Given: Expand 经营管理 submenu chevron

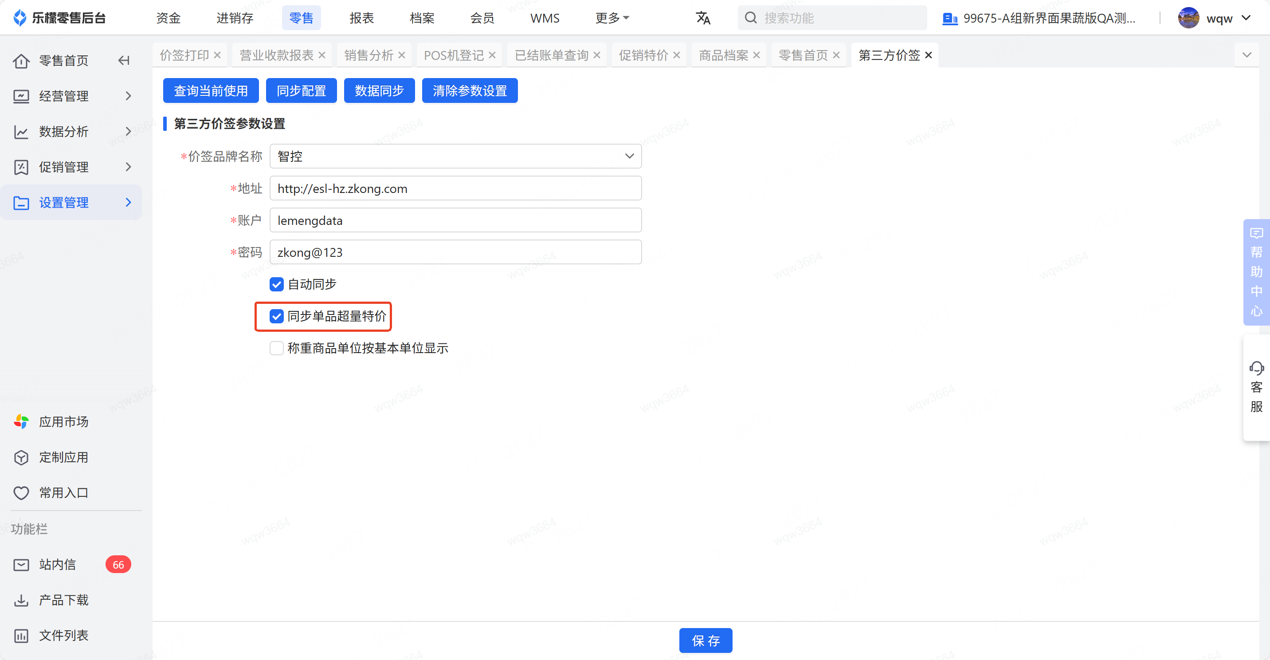Looking at the screenshot, I should tap(128, 96).
